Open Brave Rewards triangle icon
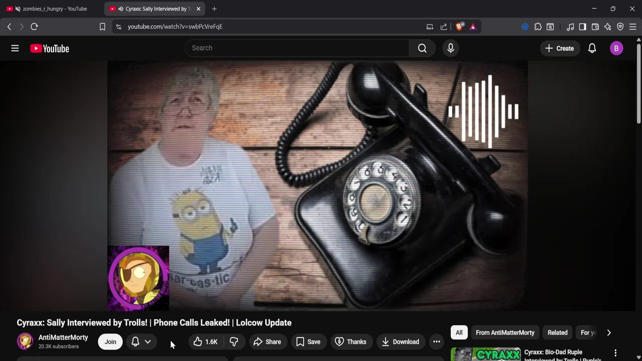Image resolution: width=642 pixels, height=361 pixels. [473, 27]
